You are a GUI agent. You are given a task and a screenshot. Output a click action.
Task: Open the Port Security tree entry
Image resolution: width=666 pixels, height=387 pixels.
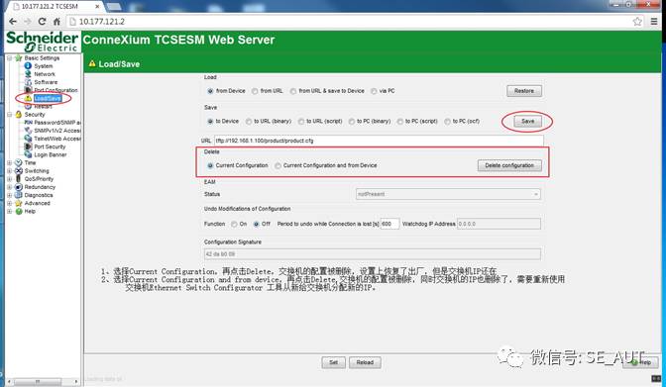[x=50, y=146]
